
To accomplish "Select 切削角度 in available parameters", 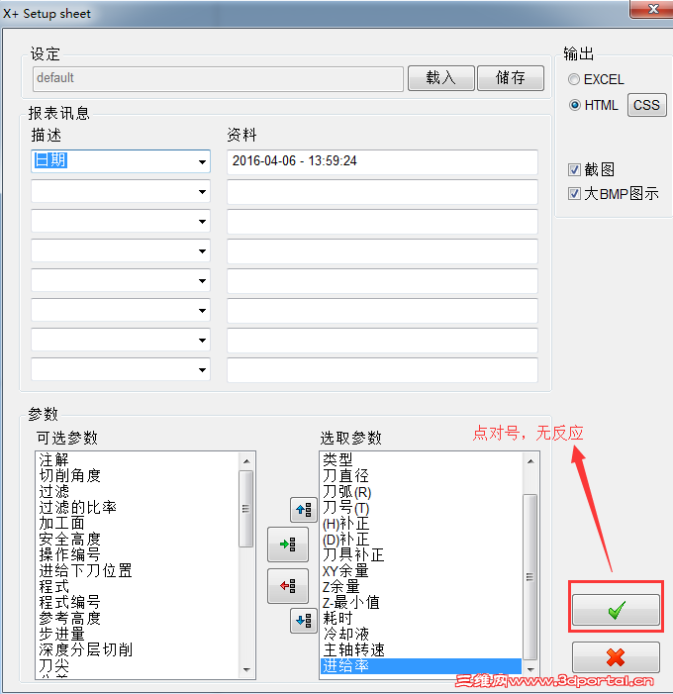I will point(69,476).
